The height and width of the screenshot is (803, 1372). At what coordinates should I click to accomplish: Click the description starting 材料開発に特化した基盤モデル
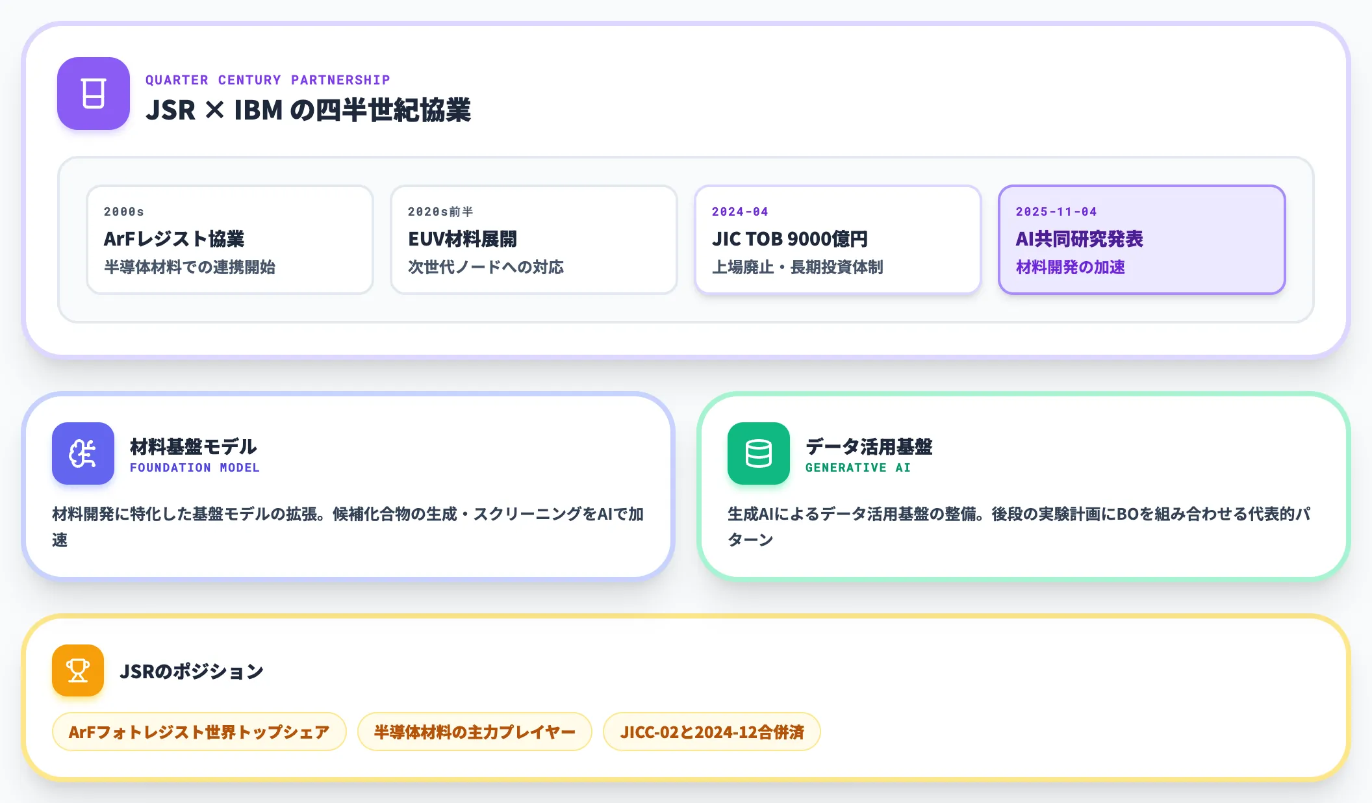click(x=348, y=526)
